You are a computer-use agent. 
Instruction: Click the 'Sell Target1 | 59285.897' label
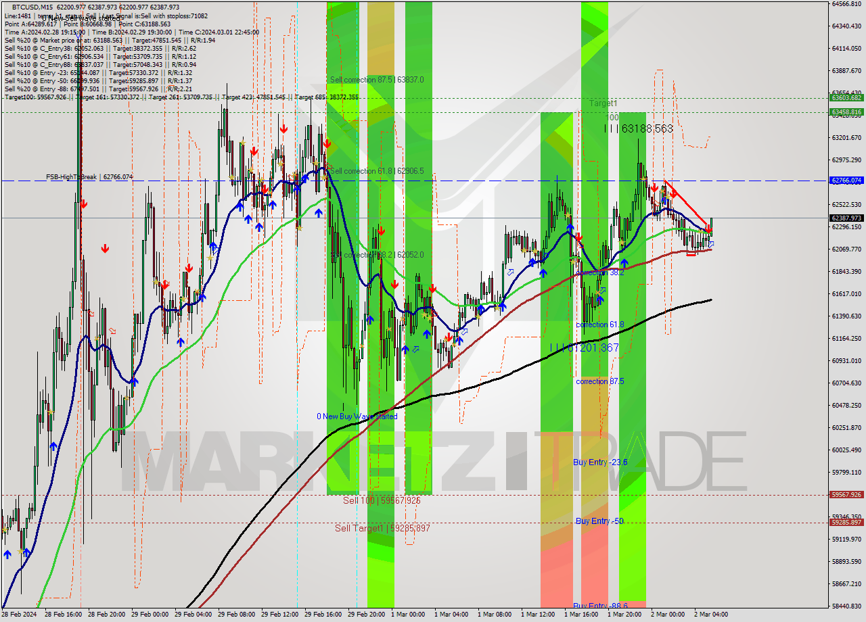382,528
